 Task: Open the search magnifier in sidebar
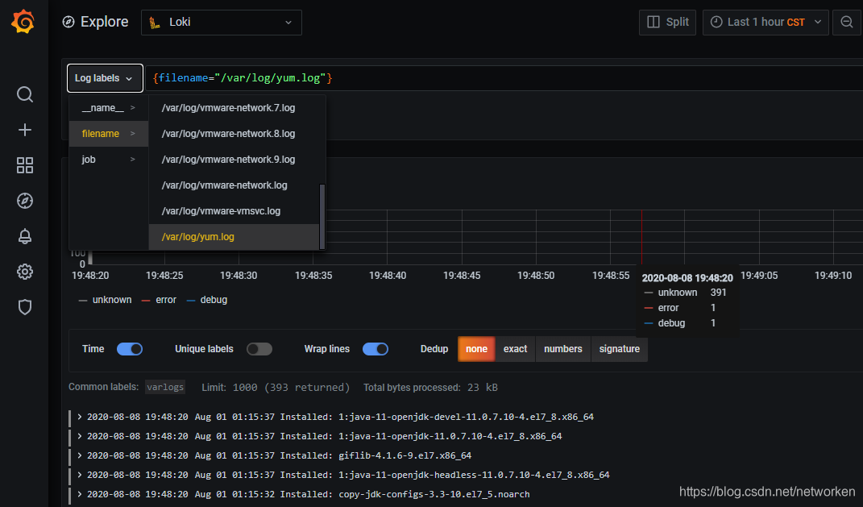(25, 94)
